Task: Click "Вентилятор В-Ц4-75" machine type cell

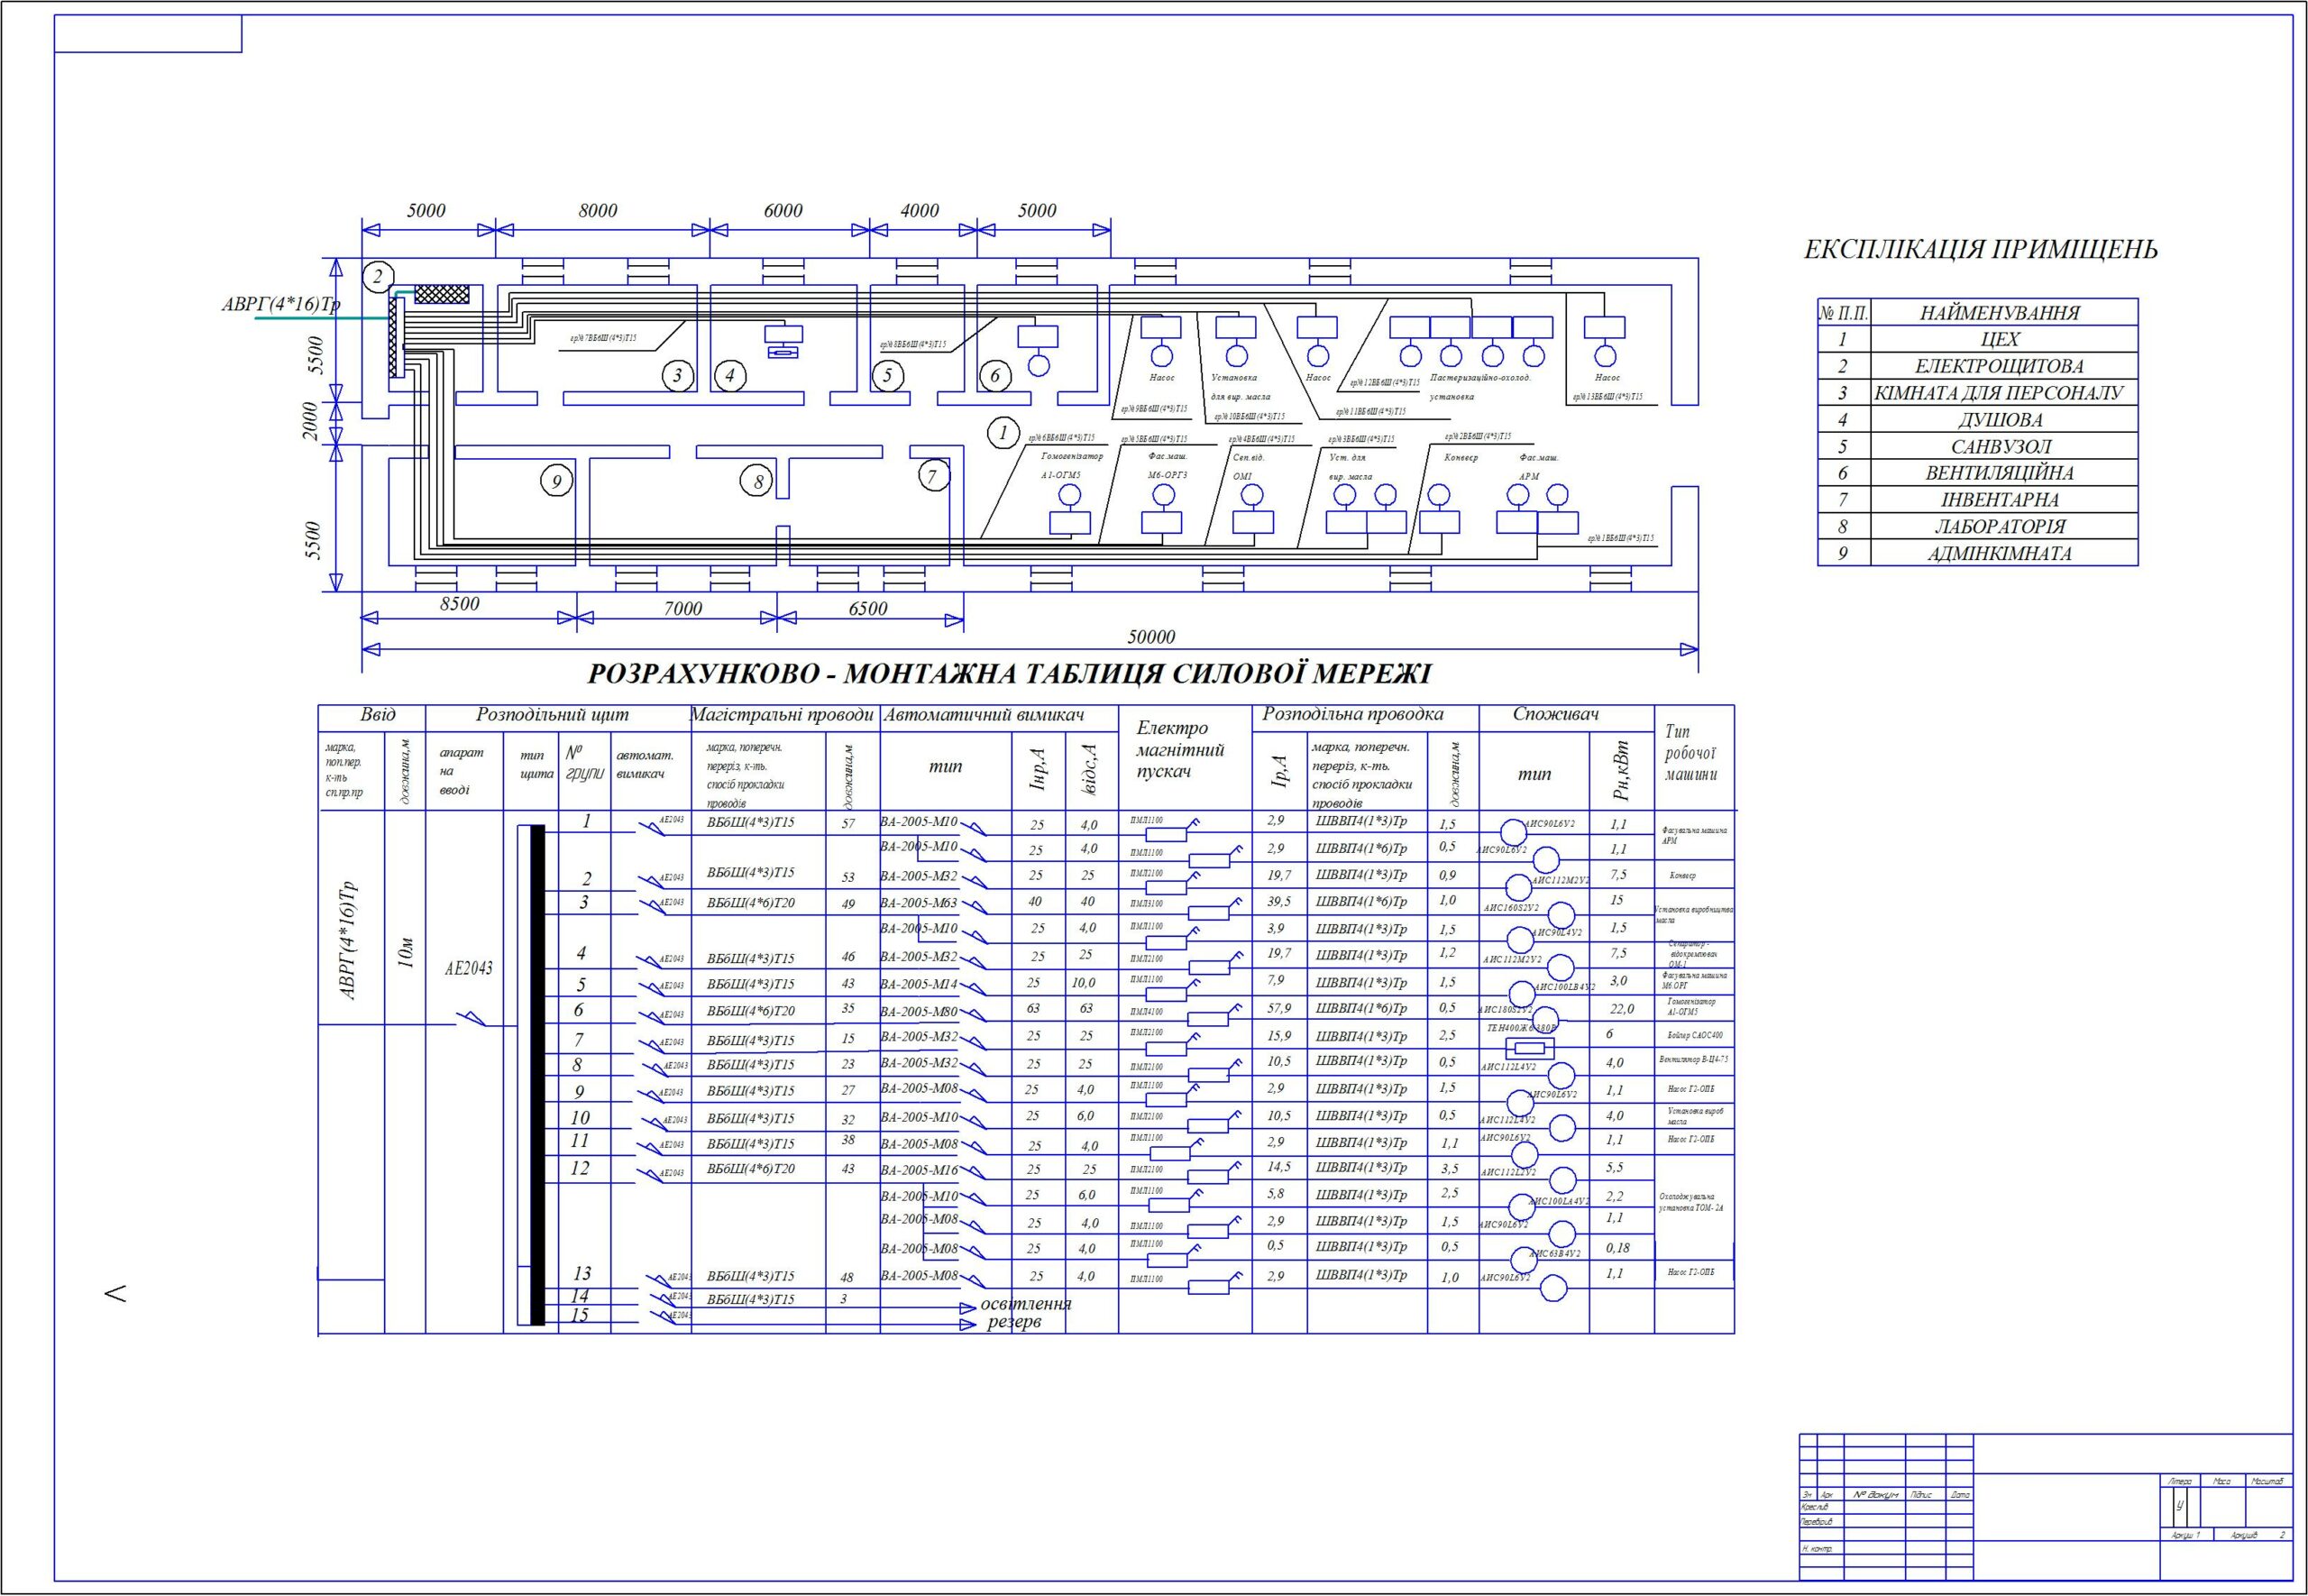Action: tap(1693, 1059)
